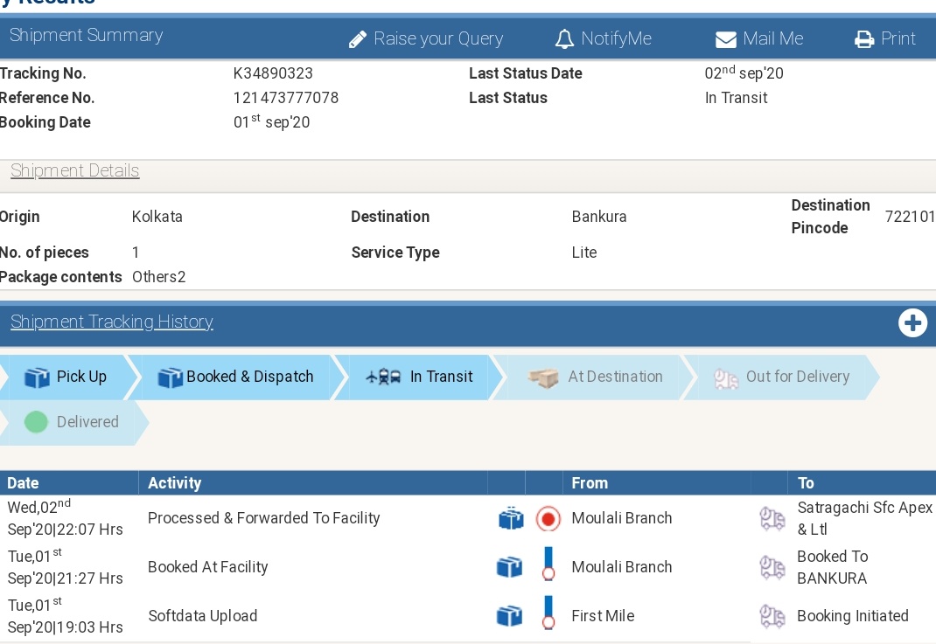Viewport: 936px width, 644px height.
Task: Click the green Delivered status circle
Action: (x=36, y=422)
